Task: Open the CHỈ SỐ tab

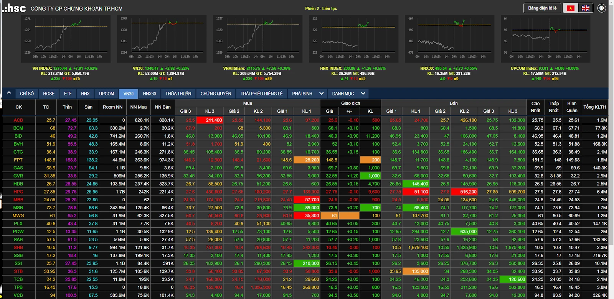Action: 27,94
